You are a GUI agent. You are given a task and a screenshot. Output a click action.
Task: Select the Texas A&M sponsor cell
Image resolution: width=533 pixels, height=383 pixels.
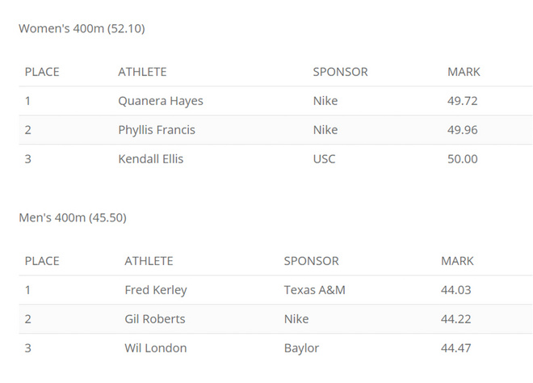point(315,290)
